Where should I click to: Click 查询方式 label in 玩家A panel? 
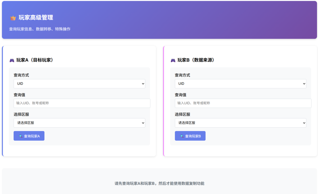[x=21, y=75]
